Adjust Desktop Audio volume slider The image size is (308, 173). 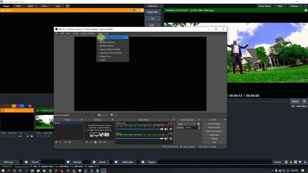tap(140, 129)
